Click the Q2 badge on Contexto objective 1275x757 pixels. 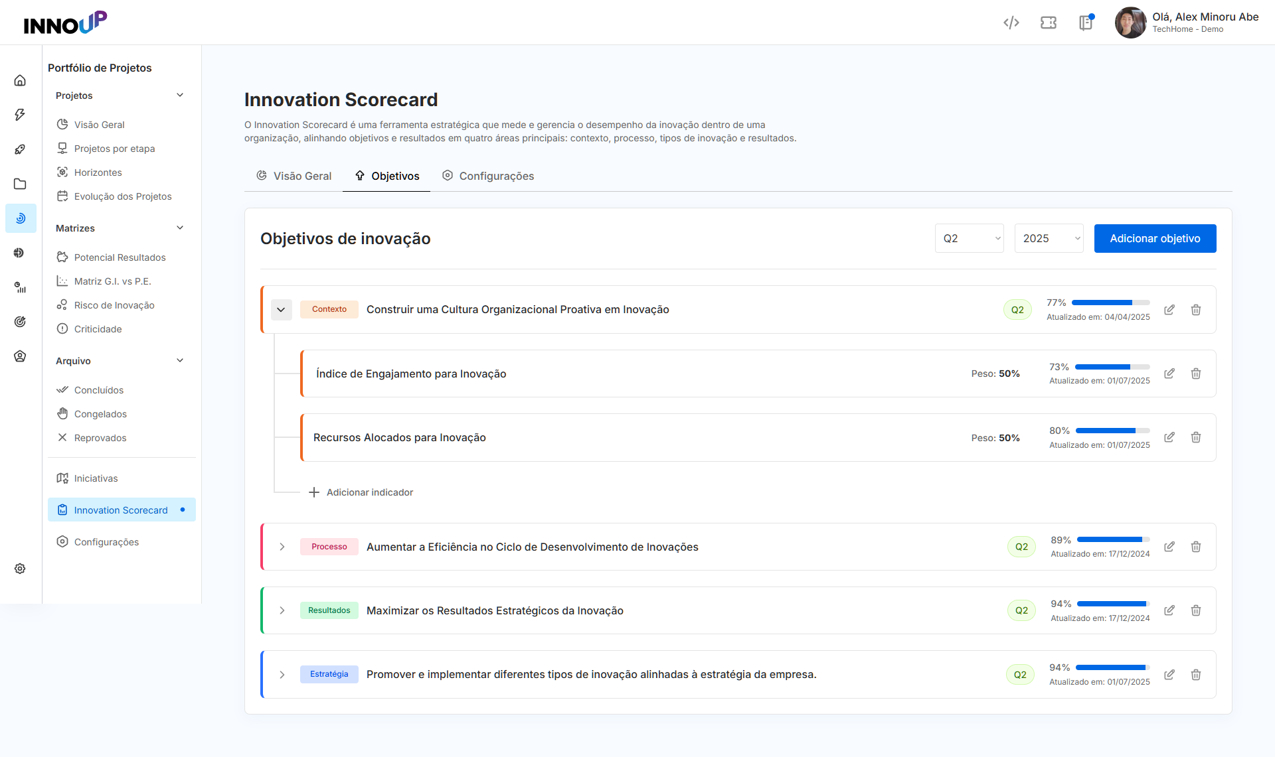point(1017,310)
